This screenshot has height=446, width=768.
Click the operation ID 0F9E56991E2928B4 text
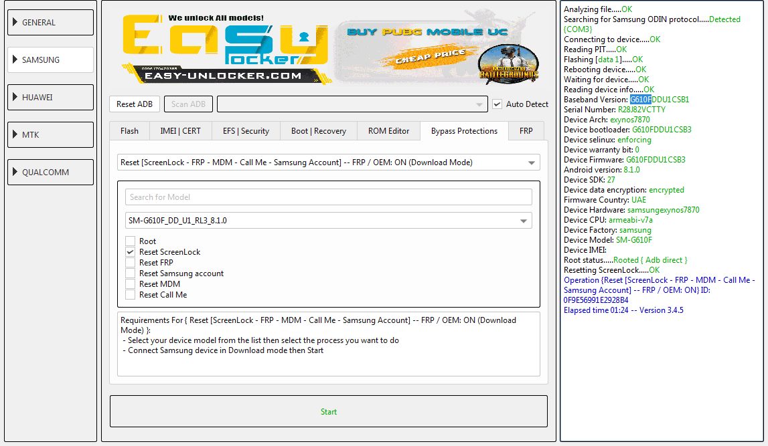coord(596,300)
